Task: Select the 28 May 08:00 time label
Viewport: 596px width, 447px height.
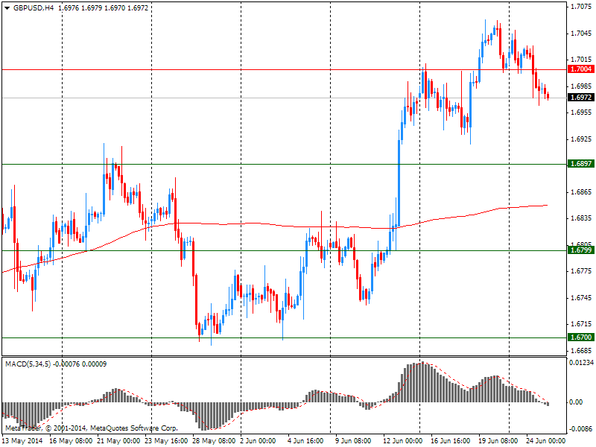Action: click(214, 441)
